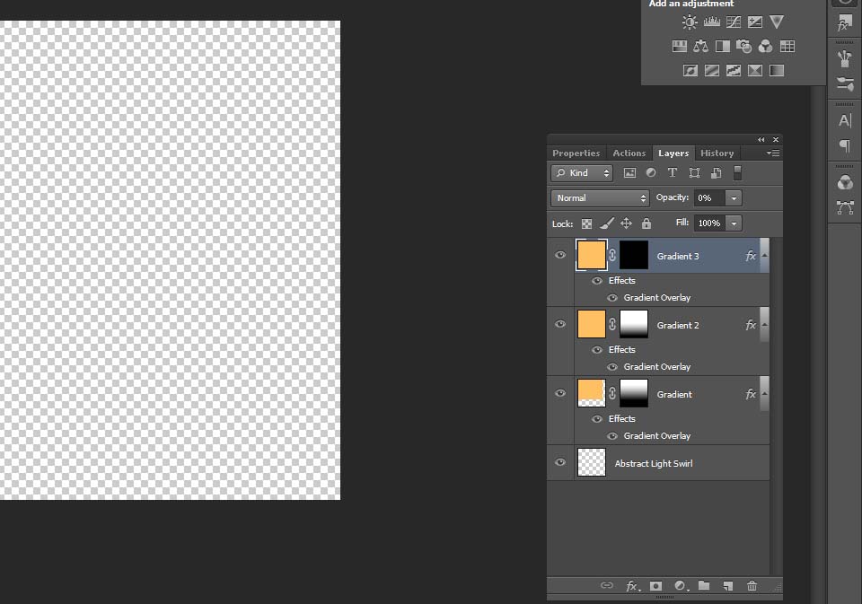Add a Curves adjustment layer

tap(734, 22)
